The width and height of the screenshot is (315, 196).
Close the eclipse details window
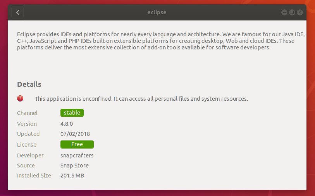click(x=300, y=12)
